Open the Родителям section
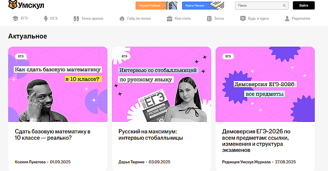The width and height of the screenshot is (328, 171). (x=301, y=18)
